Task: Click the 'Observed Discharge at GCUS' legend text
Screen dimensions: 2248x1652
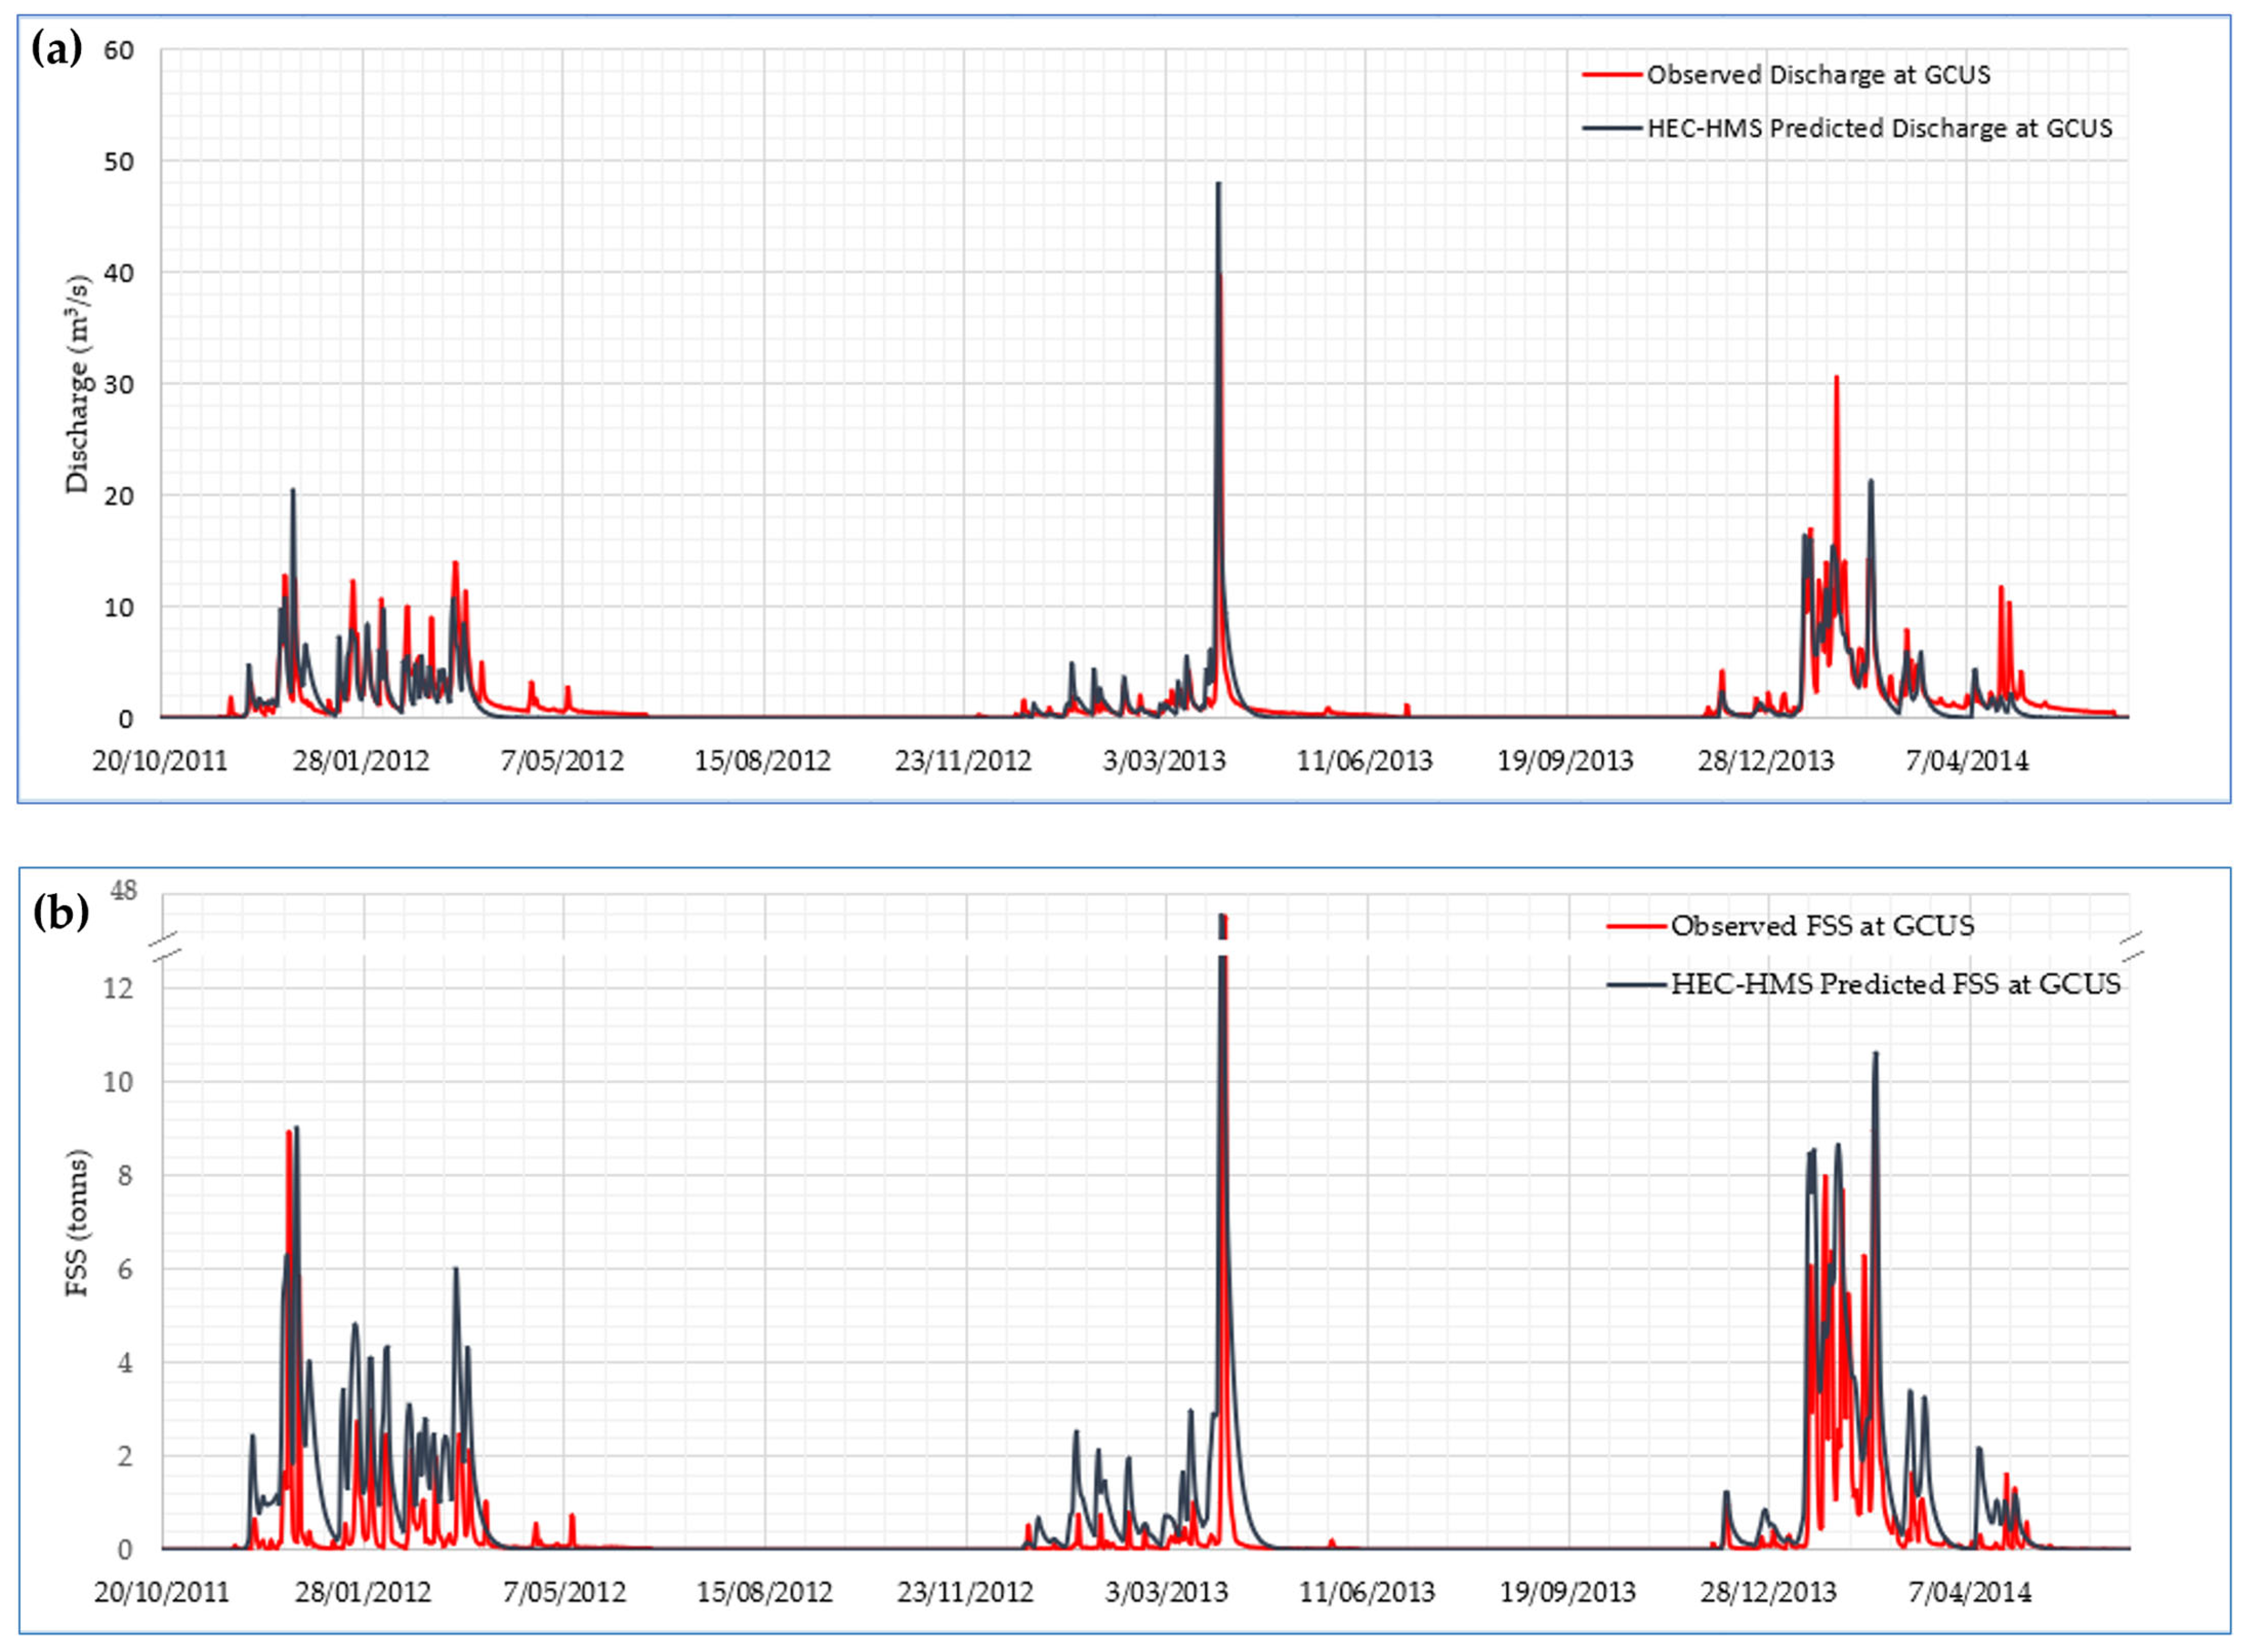Action: [x=1819, y=75]
